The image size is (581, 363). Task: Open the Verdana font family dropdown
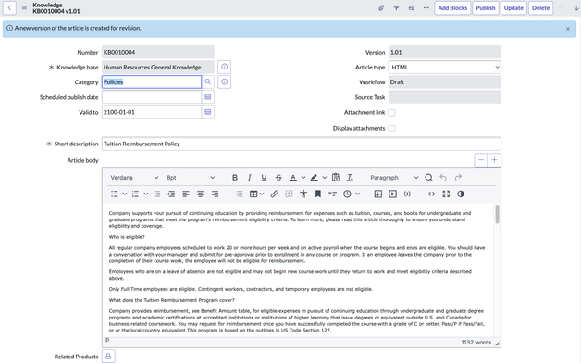tap(134, 178)
